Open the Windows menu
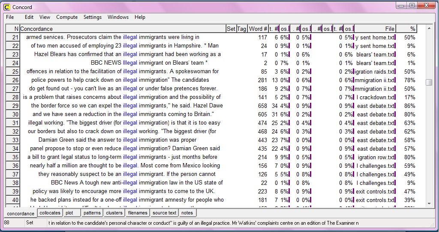The image size is (439, 232). pyautogui.click(x=118, y=17)
